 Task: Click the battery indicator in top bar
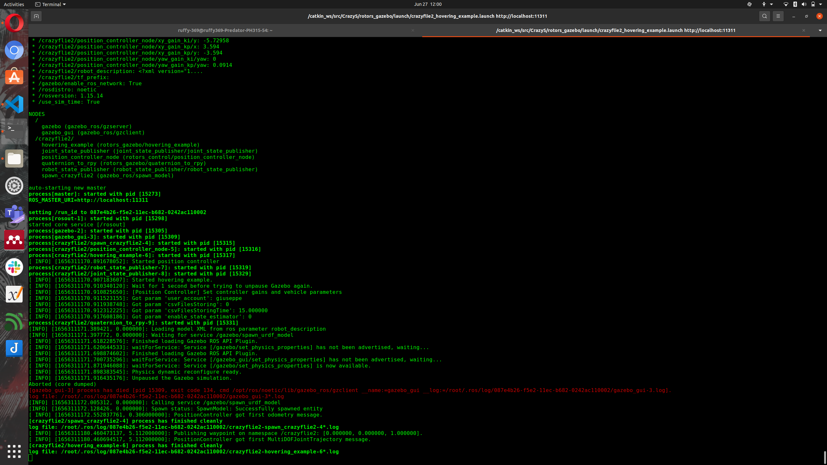813,4
